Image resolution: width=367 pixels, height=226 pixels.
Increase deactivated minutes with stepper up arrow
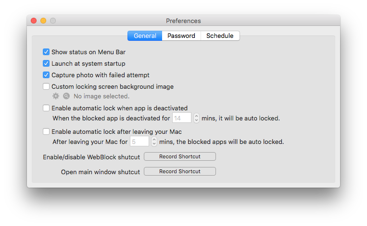point(196,116)
